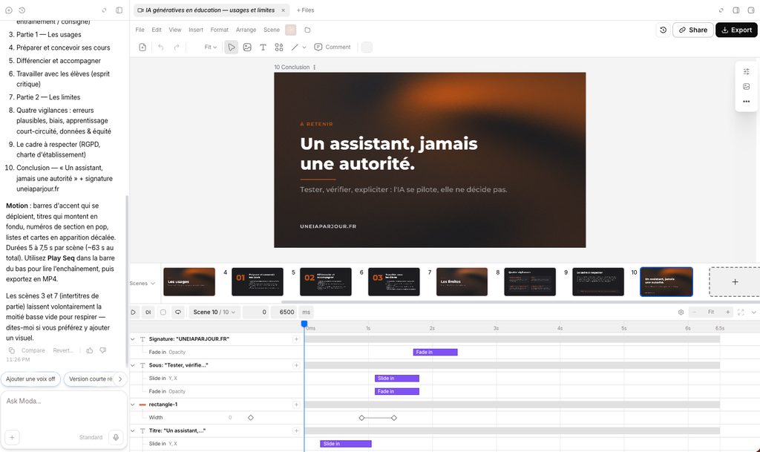Open the components (shapes grid) tool

tap(279, 47)
